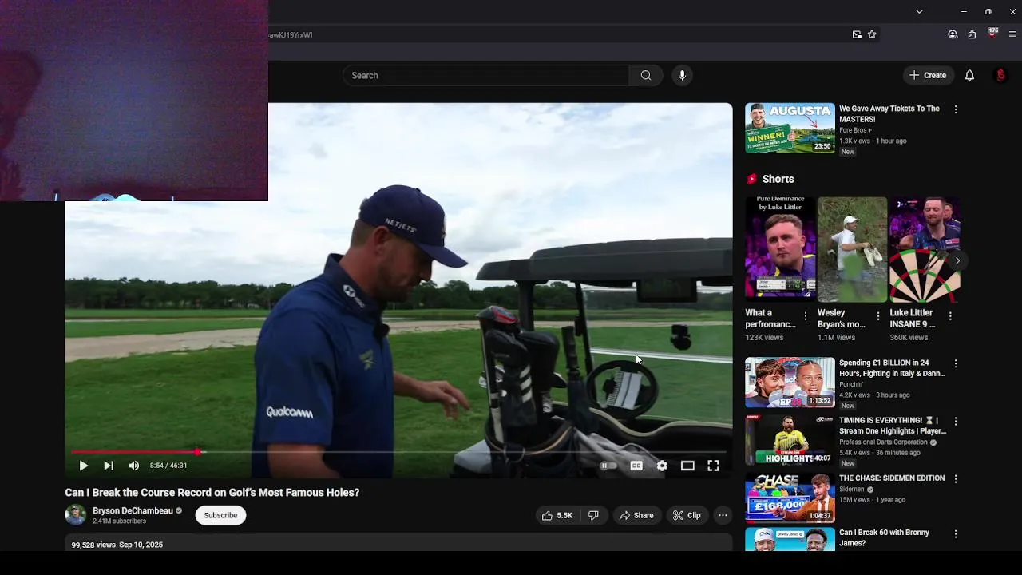Open the player settings gear
This screenshot has width=1022, height=575.
point(662,466)
